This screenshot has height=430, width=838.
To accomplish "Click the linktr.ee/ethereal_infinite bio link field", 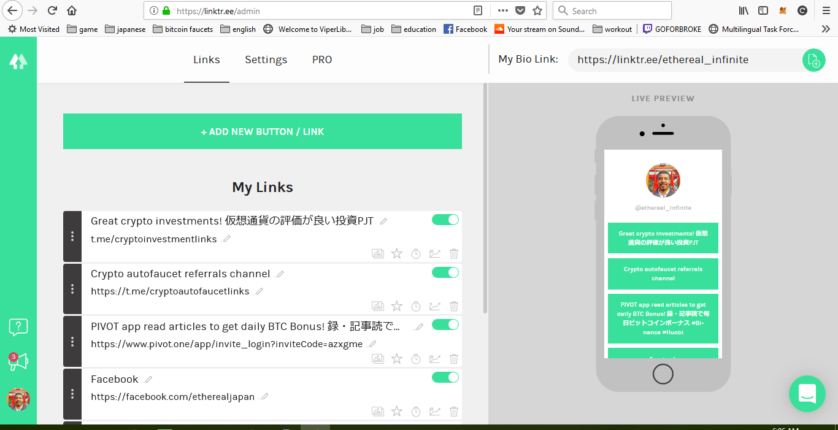I will (x=685, y=60).
